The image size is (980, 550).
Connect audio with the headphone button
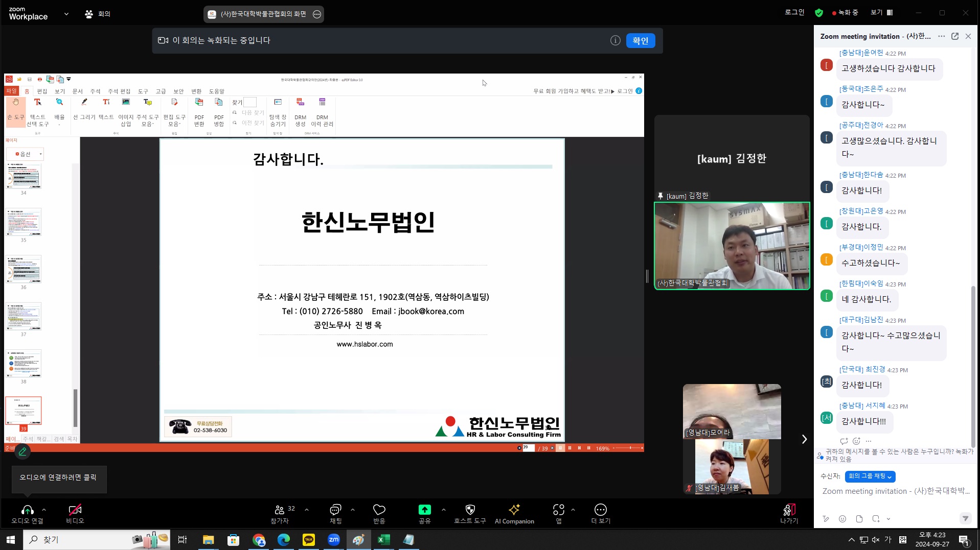(x=28, y=514)
